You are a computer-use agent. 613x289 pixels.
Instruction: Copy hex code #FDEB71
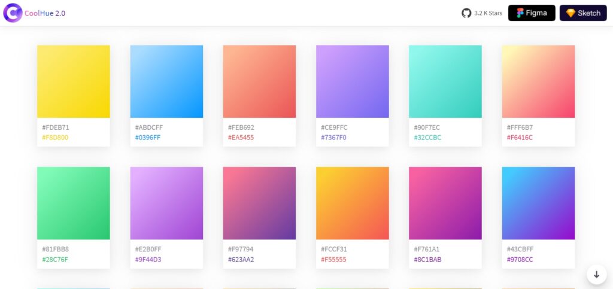(x=56, y=127)
